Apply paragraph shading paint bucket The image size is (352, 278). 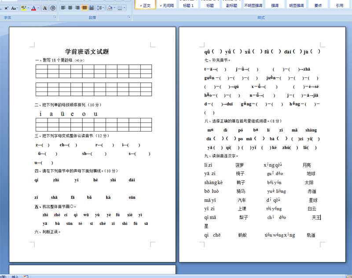pyautogui.click(x=110, y=8)
